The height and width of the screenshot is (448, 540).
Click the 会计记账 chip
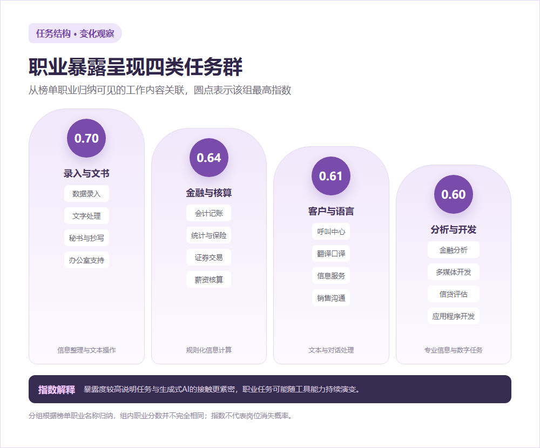pyautogui.click(x=208, y=213)
